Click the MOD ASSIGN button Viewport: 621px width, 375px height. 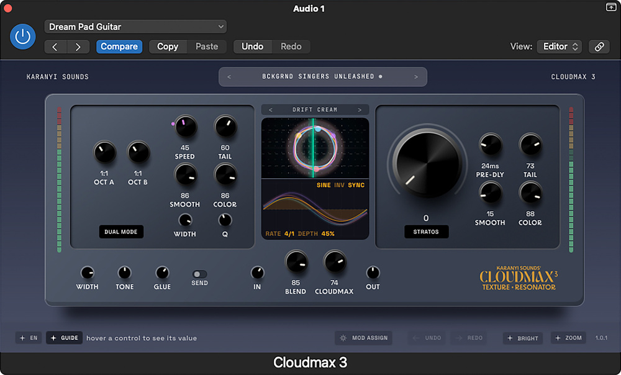363,338
